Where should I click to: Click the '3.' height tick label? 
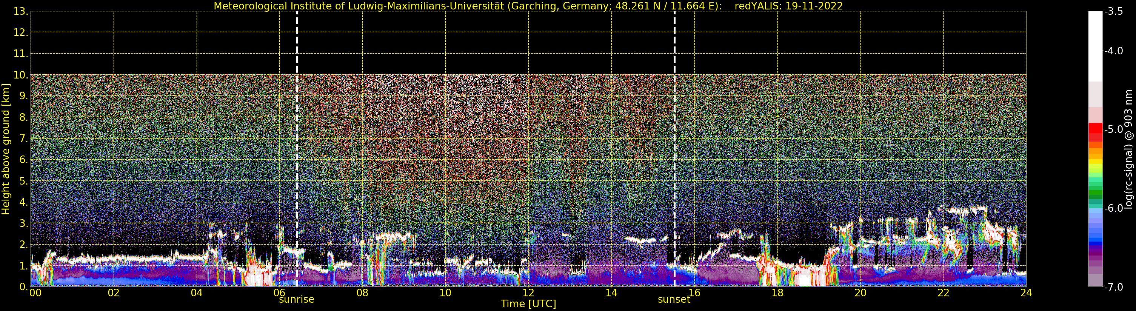tap(24, 223)
